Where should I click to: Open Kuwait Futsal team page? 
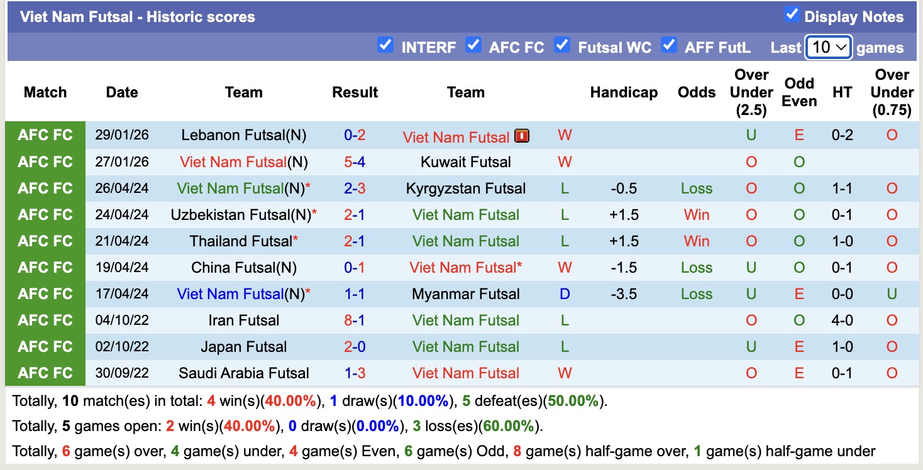[x=466, y=162]
